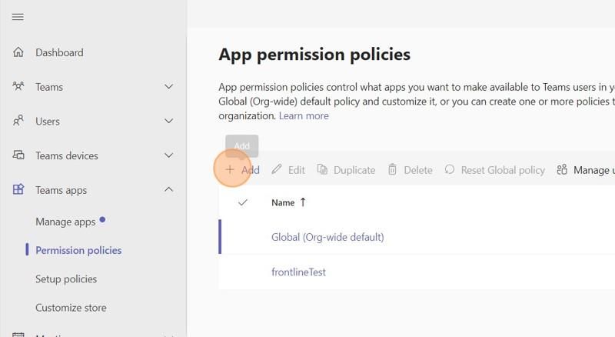
Task: Select Teams in the navigation
Action: tap(49, 87)
